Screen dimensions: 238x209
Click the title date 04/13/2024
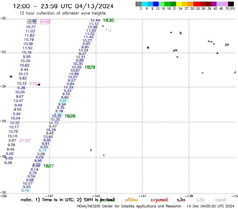(x=94, y=6)
